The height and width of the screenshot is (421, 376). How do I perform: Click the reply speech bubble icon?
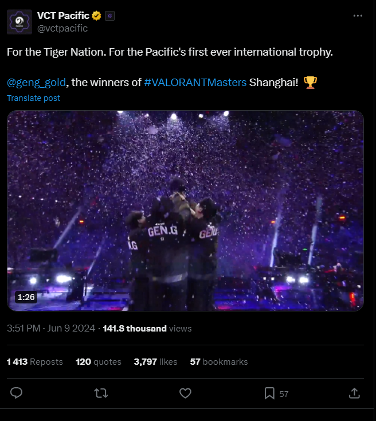(17, 393)
